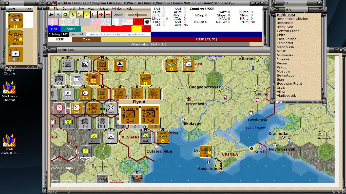Click the Fine weather panel

[x=54, y=29]
